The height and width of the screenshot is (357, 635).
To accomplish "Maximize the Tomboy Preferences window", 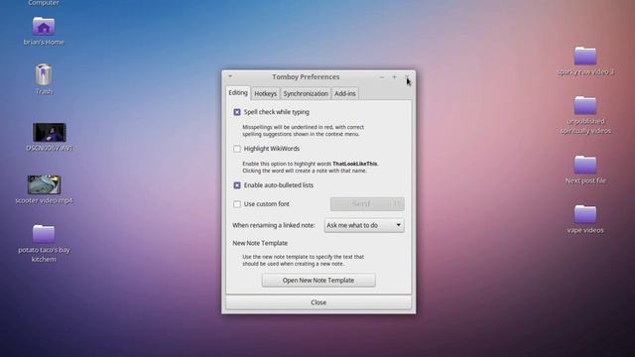I will click(x=394, y=77).
